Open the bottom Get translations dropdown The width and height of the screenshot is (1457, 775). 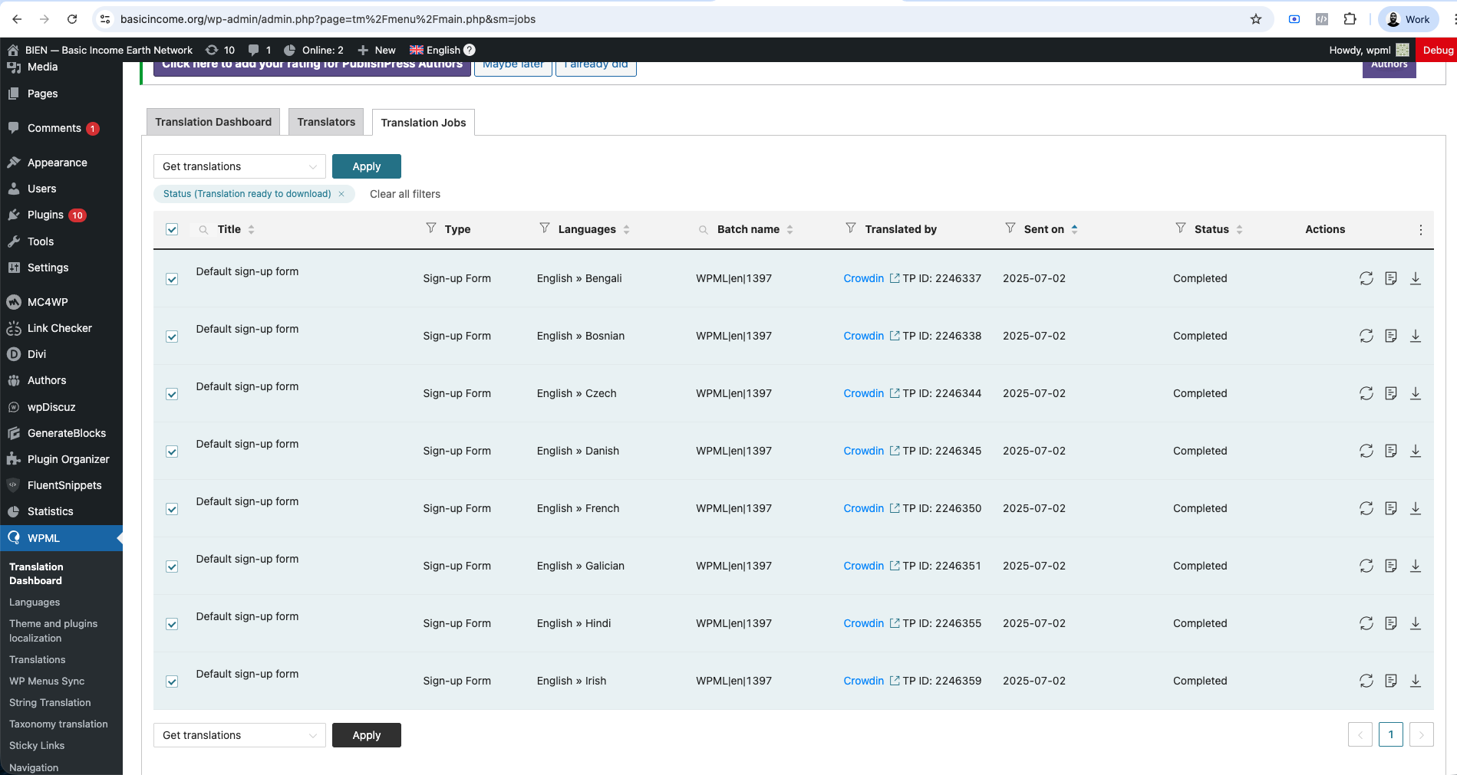tap(239, 735)
